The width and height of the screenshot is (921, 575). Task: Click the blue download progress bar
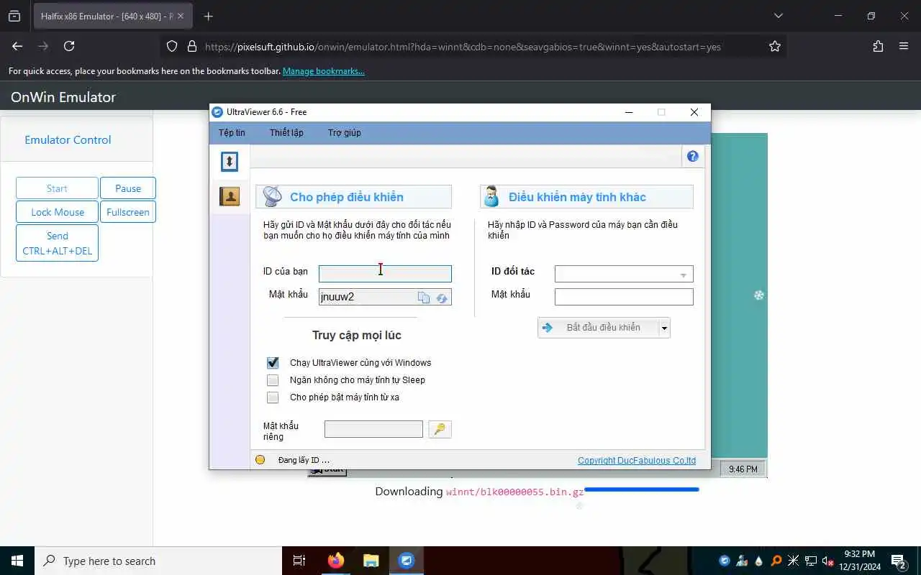tap(642, 489)
